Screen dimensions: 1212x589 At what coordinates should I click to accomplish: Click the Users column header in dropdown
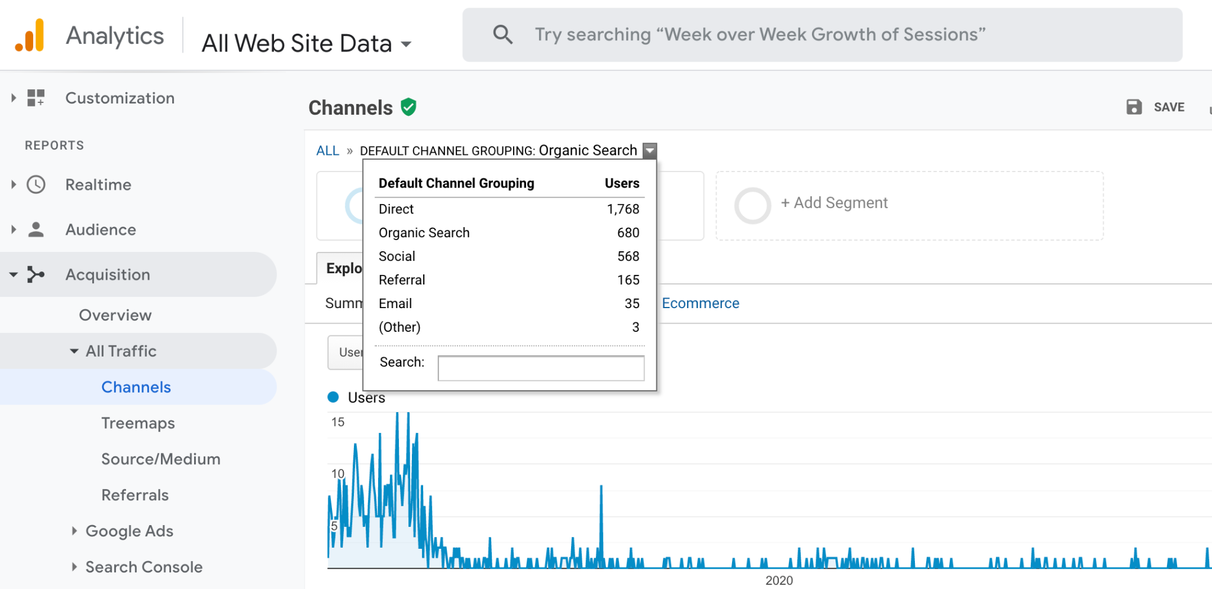tap(622, 183)
